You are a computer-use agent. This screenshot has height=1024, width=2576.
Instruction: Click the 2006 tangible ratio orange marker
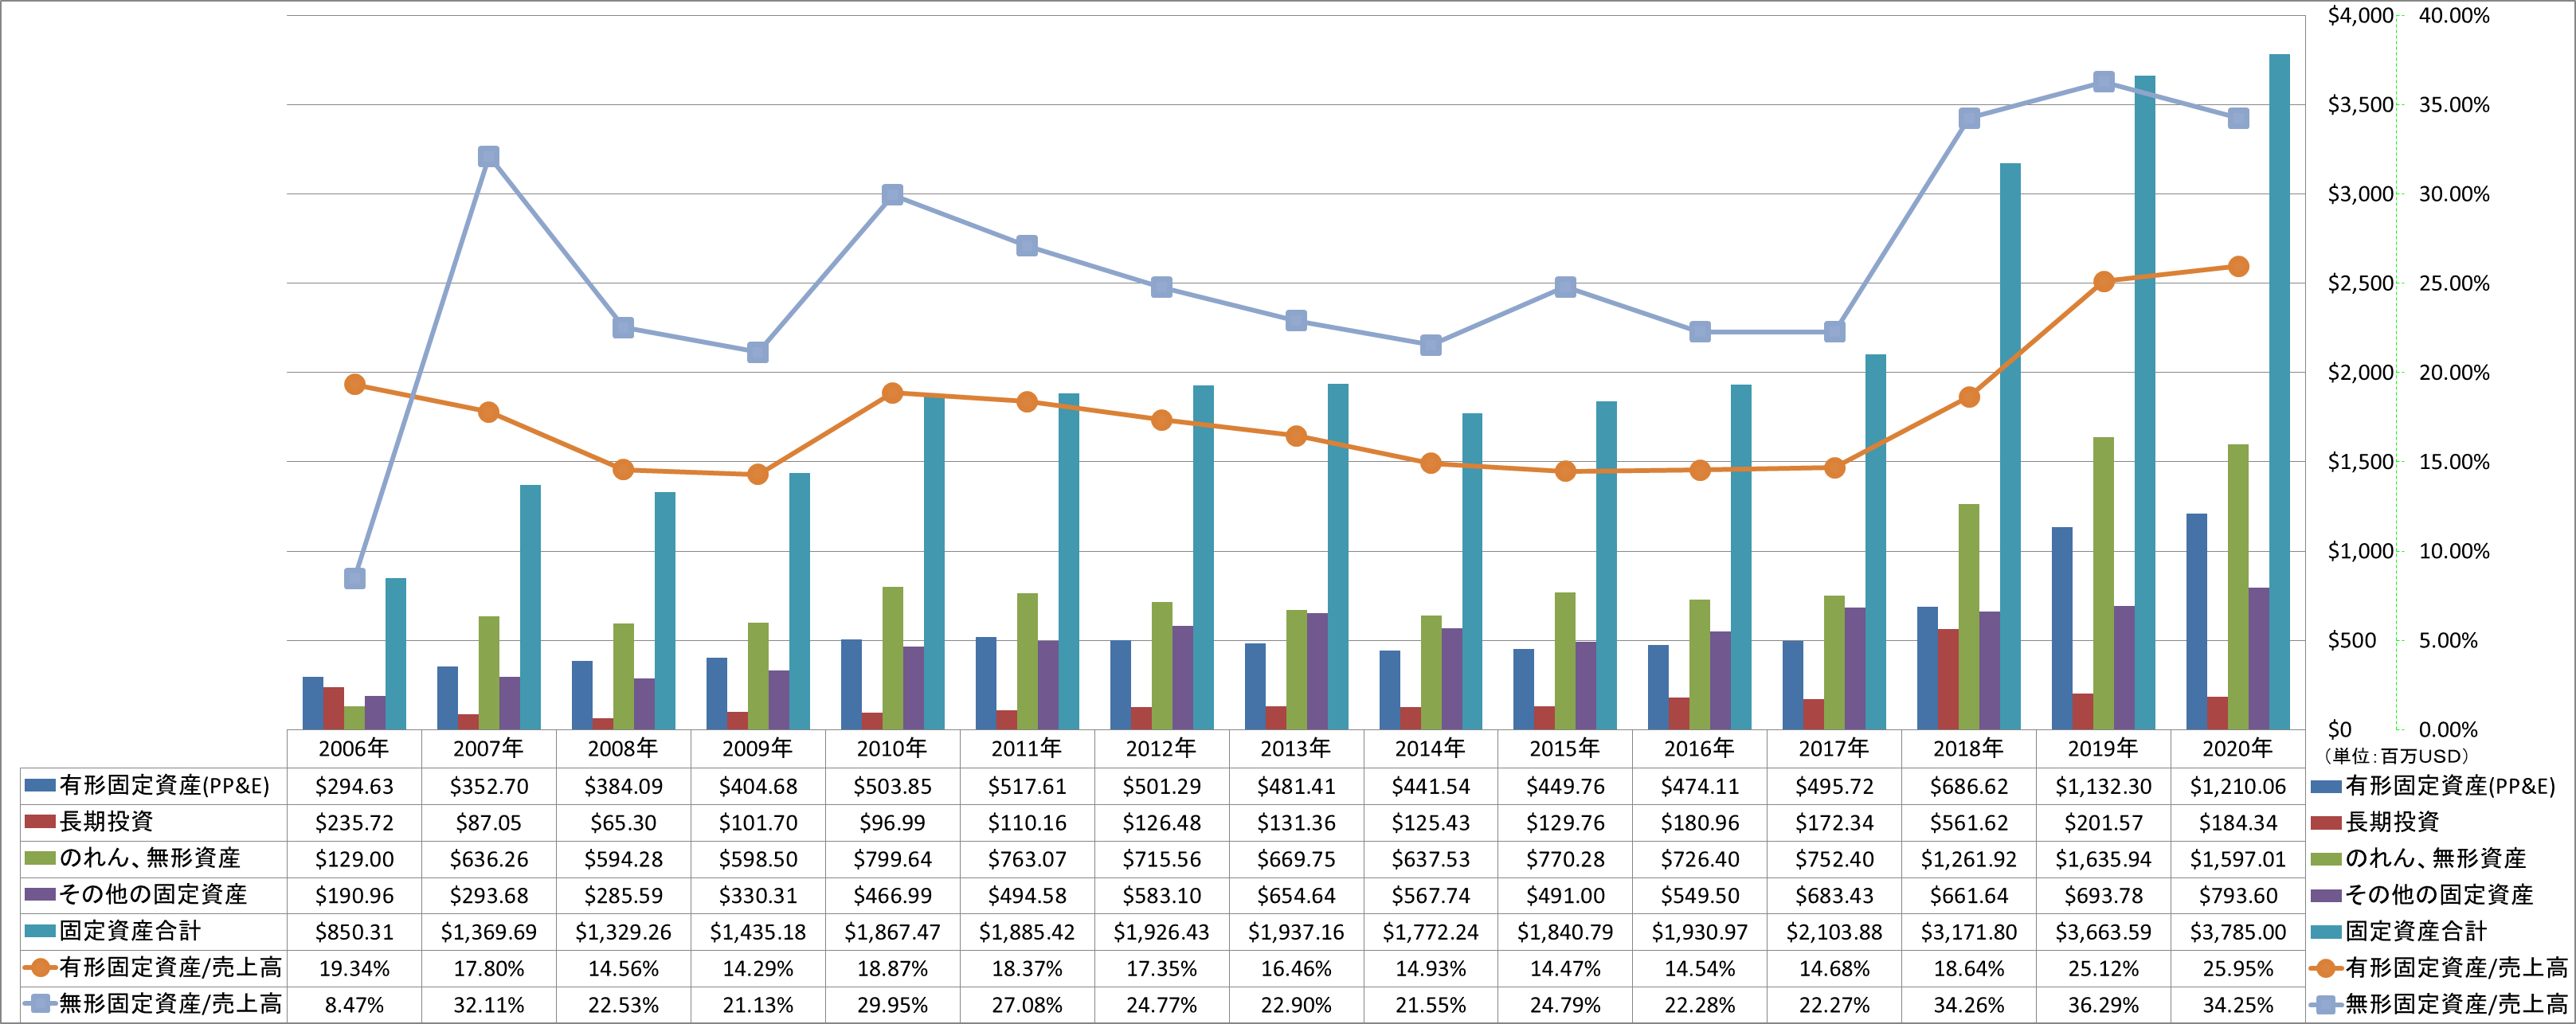coord(354,385)
